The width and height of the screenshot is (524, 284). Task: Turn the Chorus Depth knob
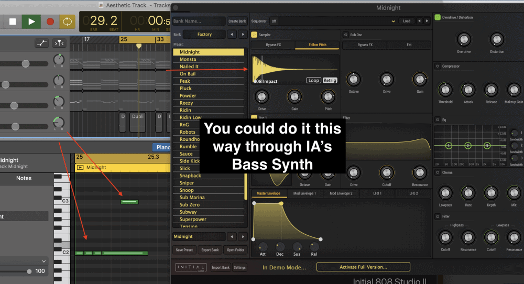click(491, 193)
